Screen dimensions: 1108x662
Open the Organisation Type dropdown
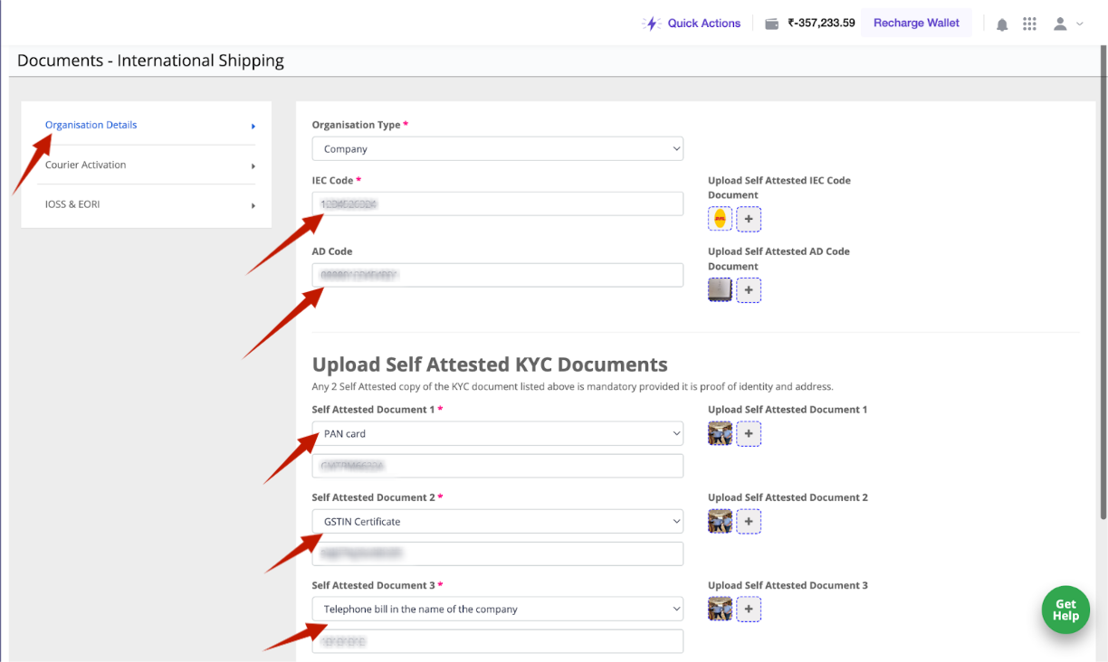497,149
